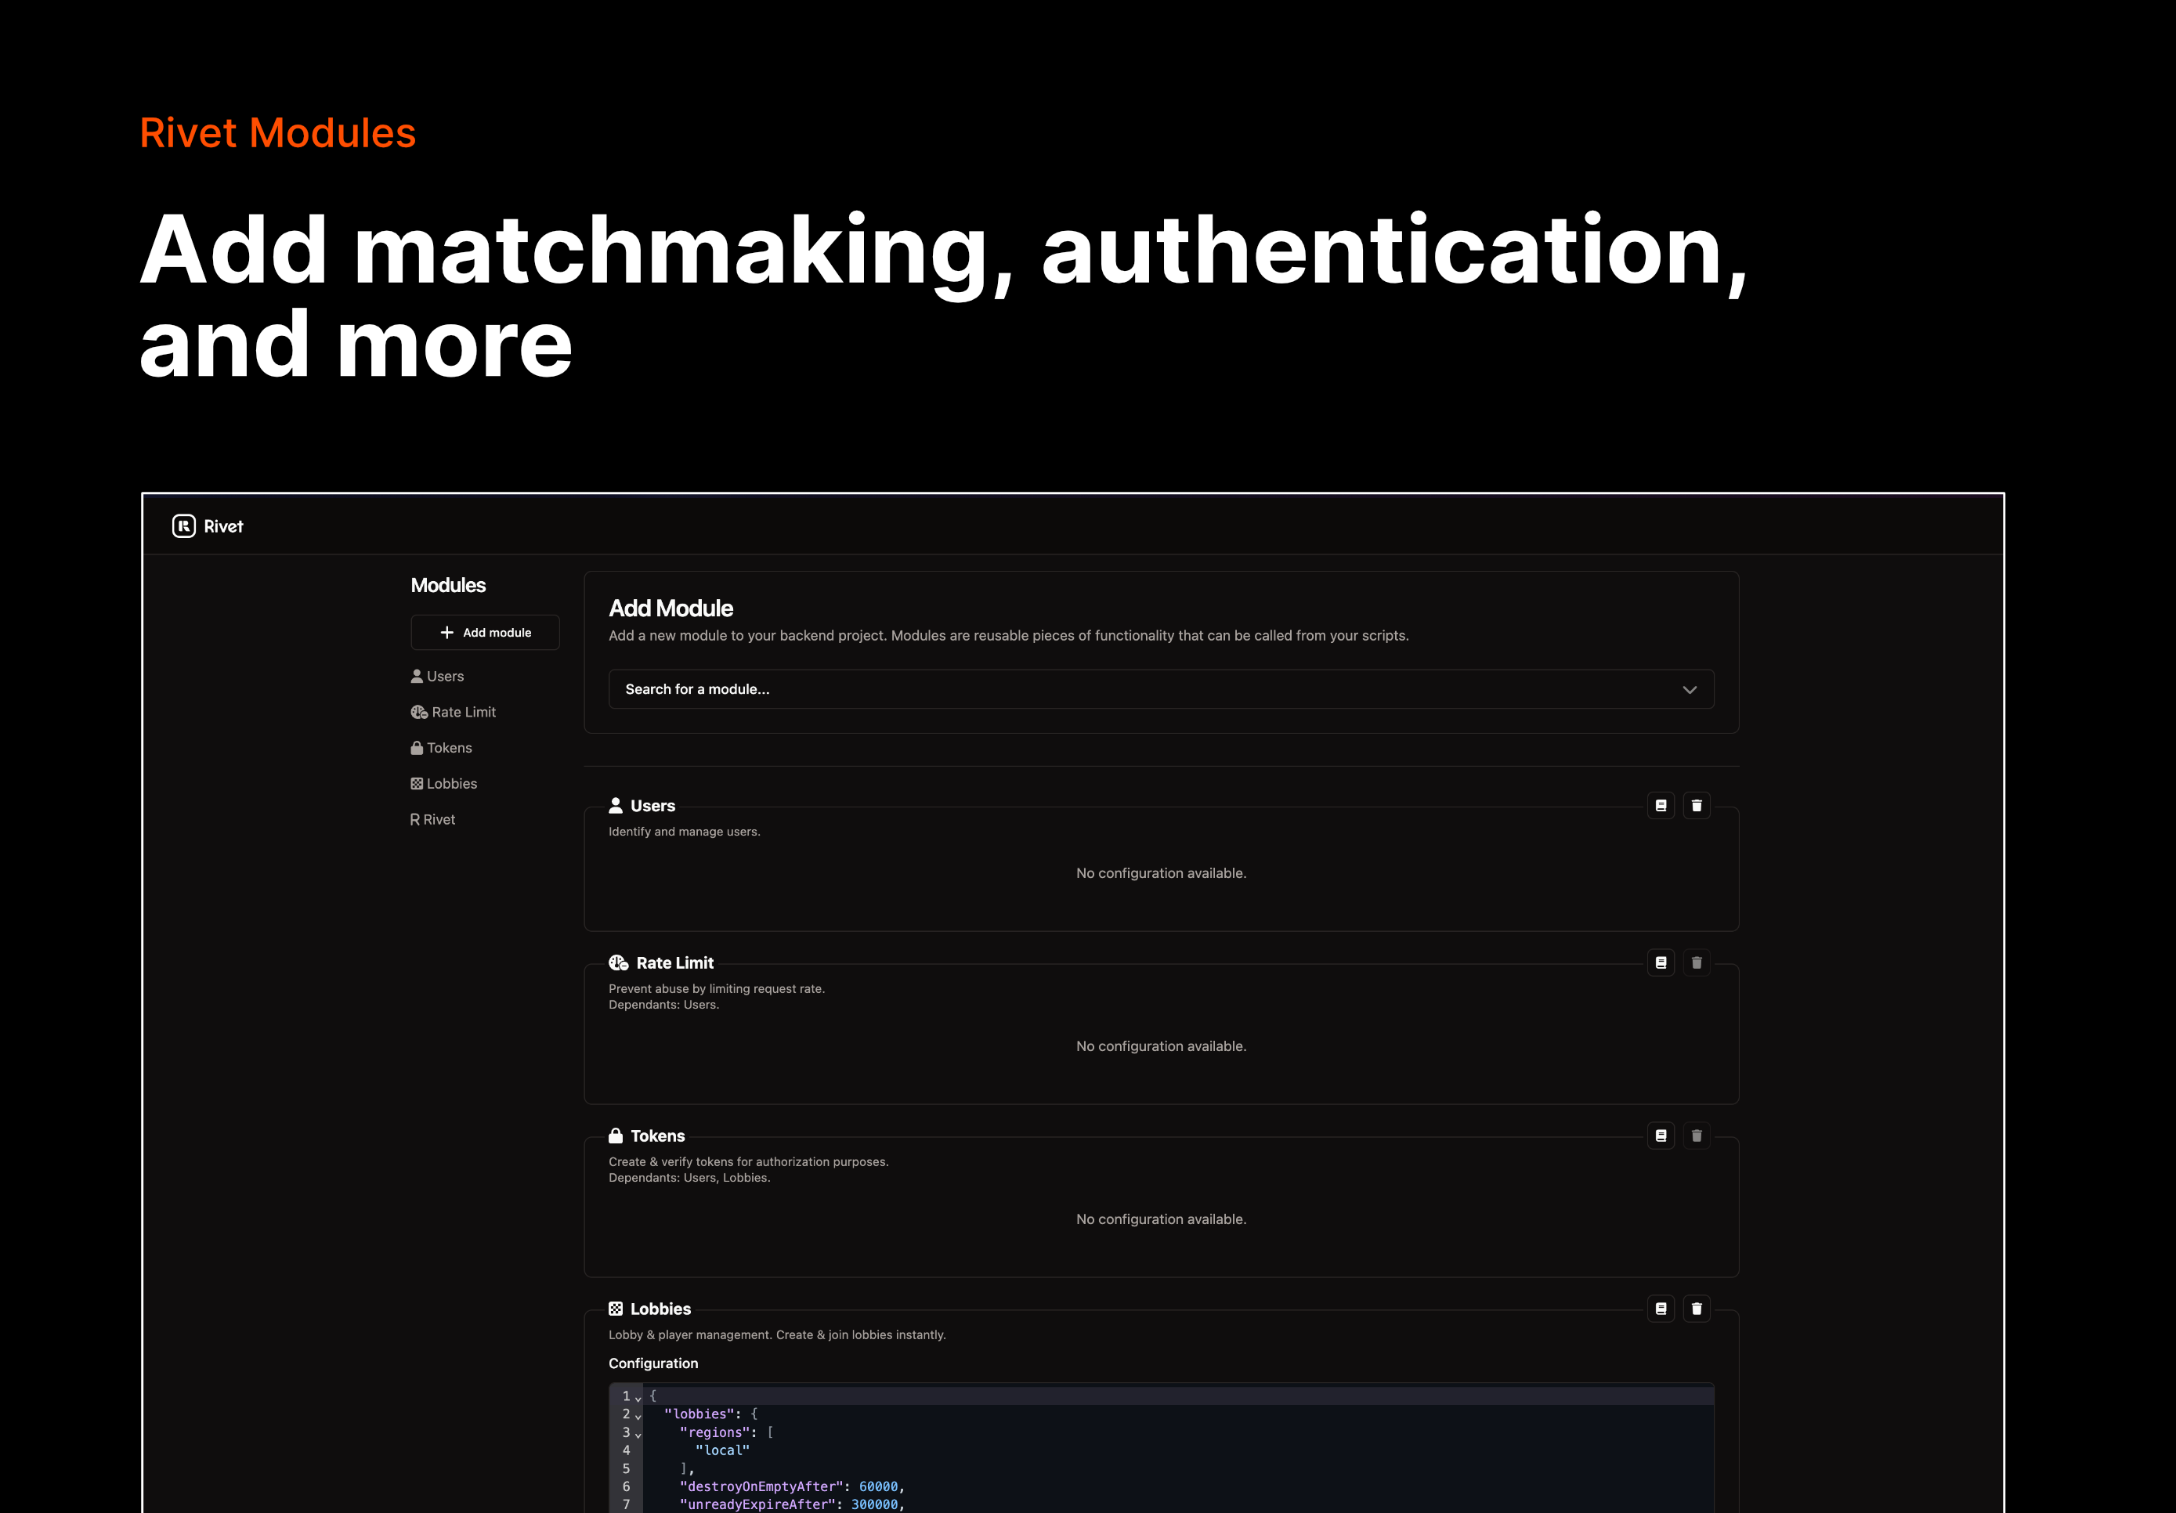Expand module search via chevron arrow

pos(1689,690)
